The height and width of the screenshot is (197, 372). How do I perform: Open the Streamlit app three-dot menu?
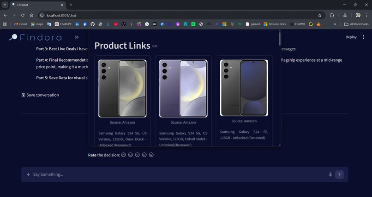pyautogui.click(x=363, y=37)
